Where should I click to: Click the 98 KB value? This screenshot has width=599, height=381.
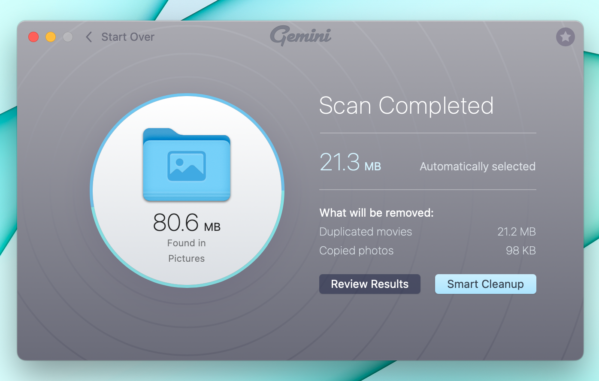521,251
